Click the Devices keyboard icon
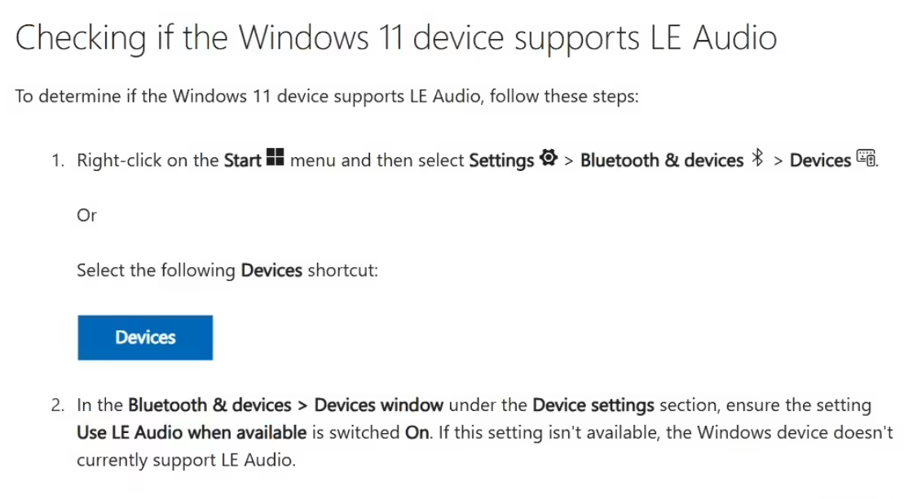Viewport: 904px width, 499px height. pos(866,158)
